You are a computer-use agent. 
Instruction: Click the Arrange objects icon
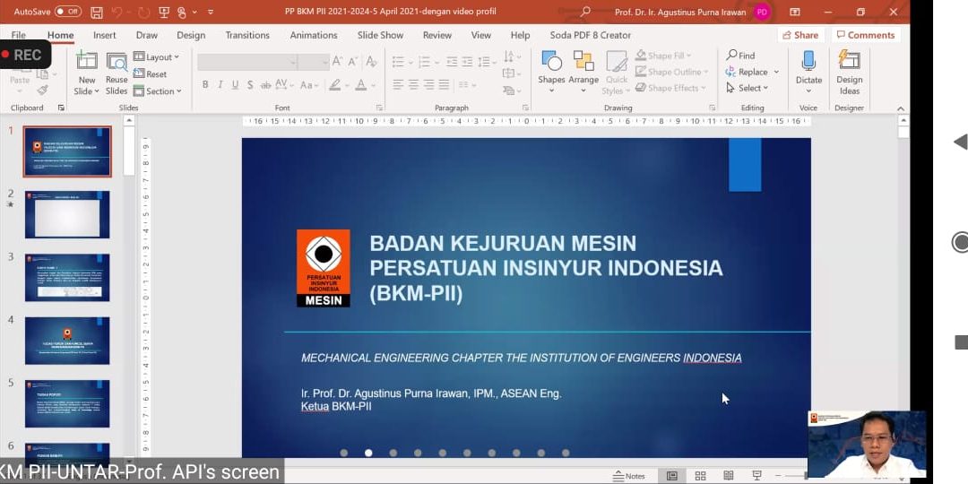click(x=583, y=71)
